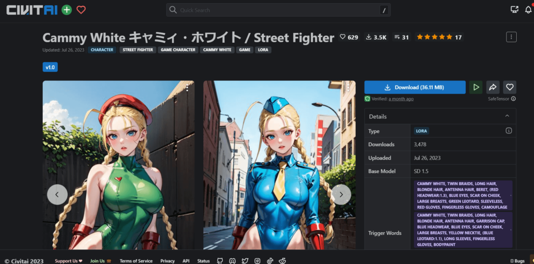This screenshot has width=534, height=264.
Task: Collapse the Details panel chevron
Action: [507, 116]
